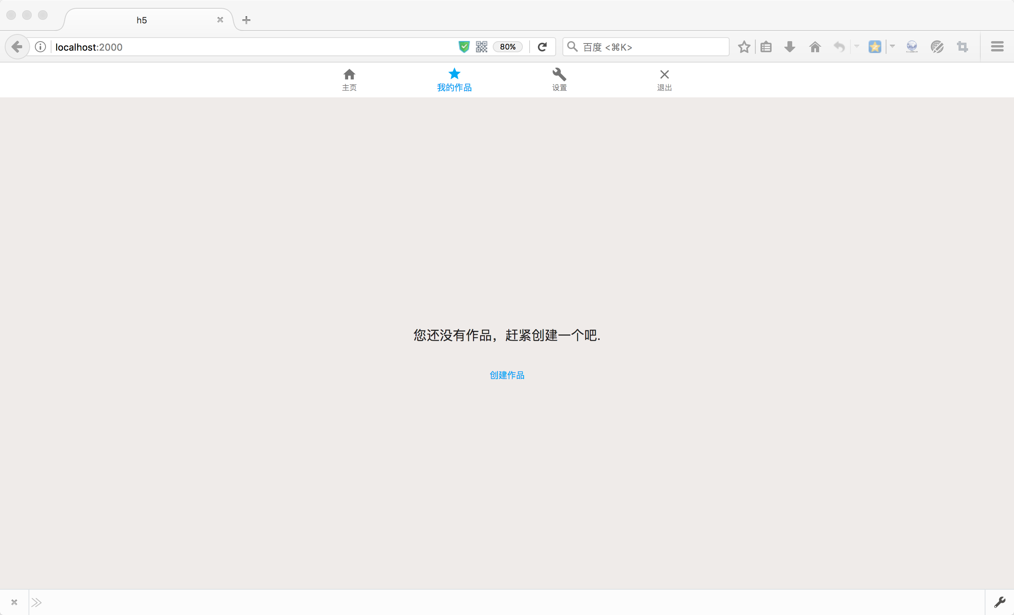Click the 创建作品 link

click(x=507, y=375)
